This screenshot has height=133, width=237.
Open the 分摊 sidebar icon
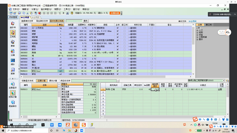(x=13, y=53)
